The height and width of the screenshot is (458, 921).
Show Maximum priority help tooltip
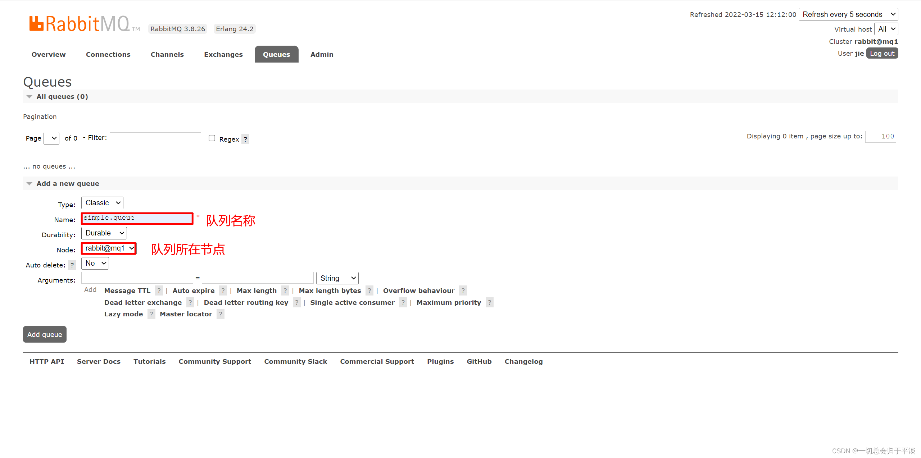click(489, 302)
